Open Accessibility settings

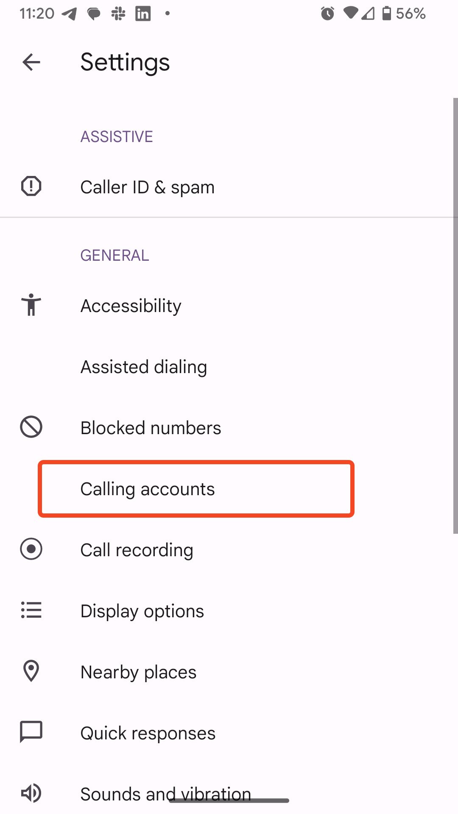pos(131,306)
